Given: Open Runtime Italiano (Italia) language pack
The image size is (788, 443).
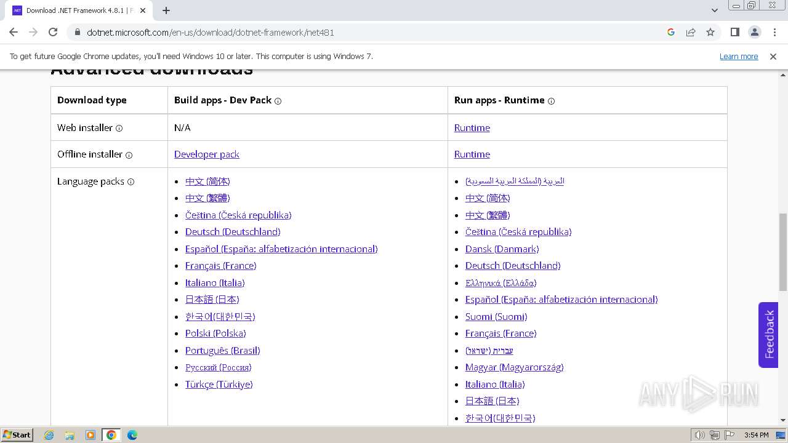Looking at the screenshot, I should 495,384.
